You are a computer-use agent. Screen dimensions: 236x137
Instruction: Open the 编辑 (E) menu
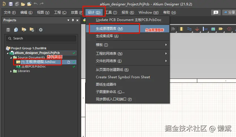(x=26, y=12)
